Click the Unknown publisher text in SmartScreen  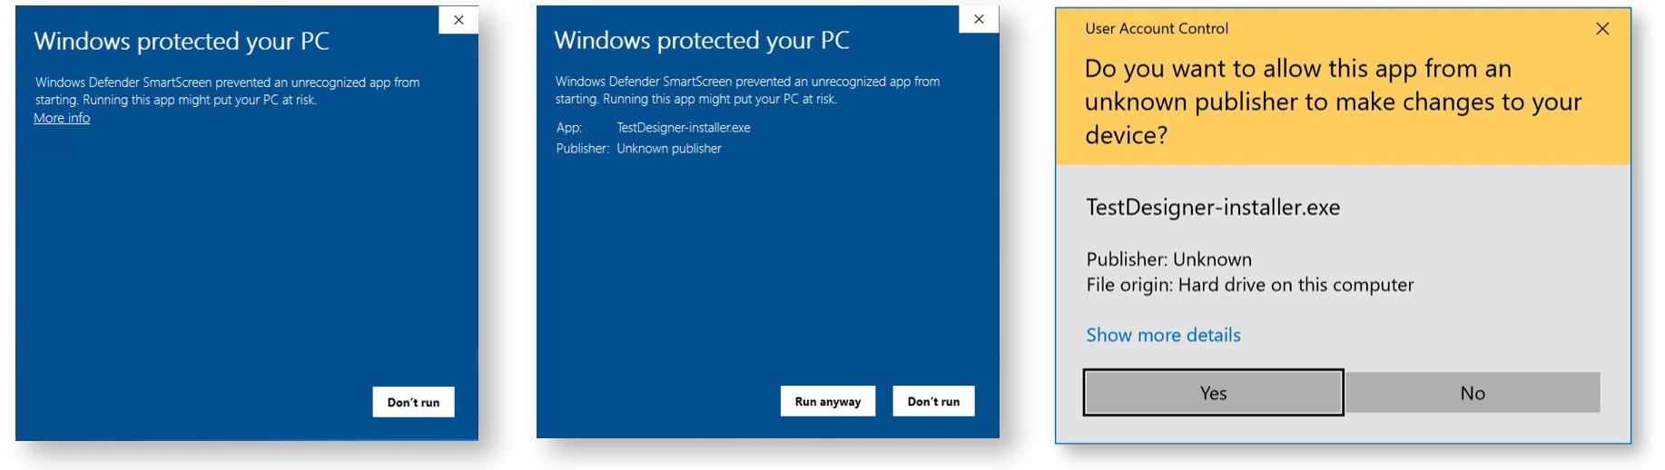click(669, 149)
